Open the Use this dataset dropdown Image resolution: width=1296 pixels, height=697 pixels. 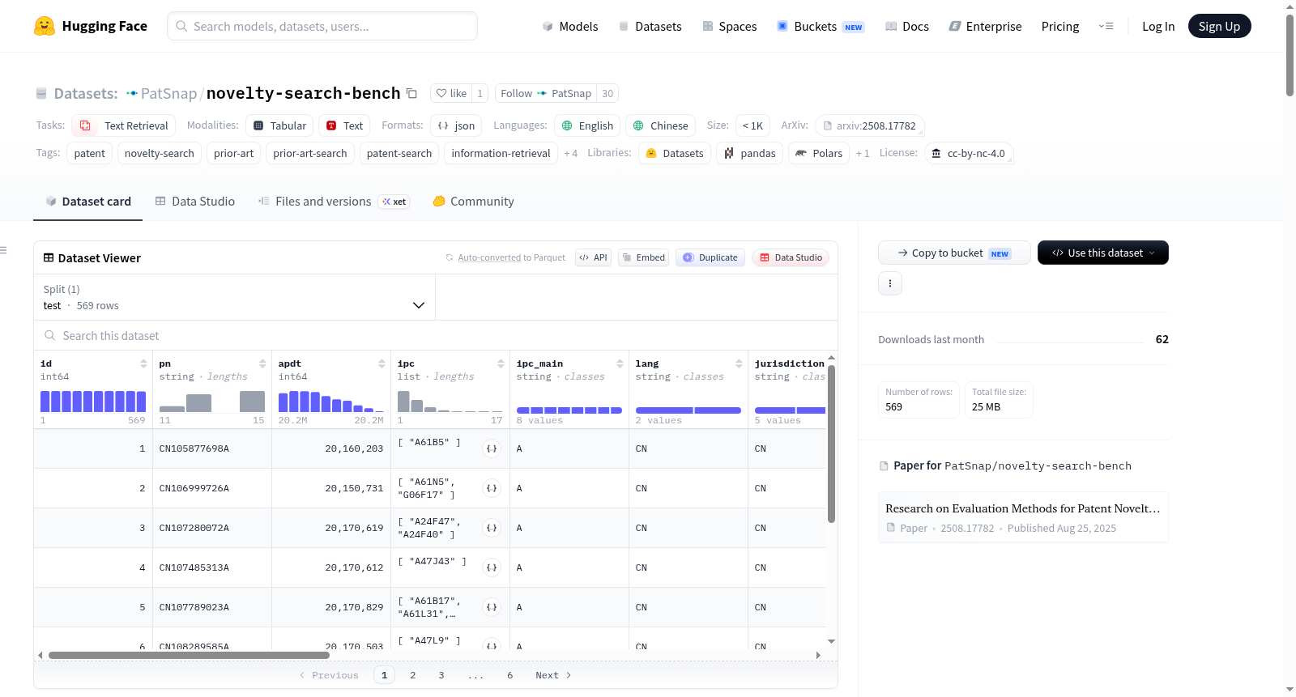[x=1102, y=253]
